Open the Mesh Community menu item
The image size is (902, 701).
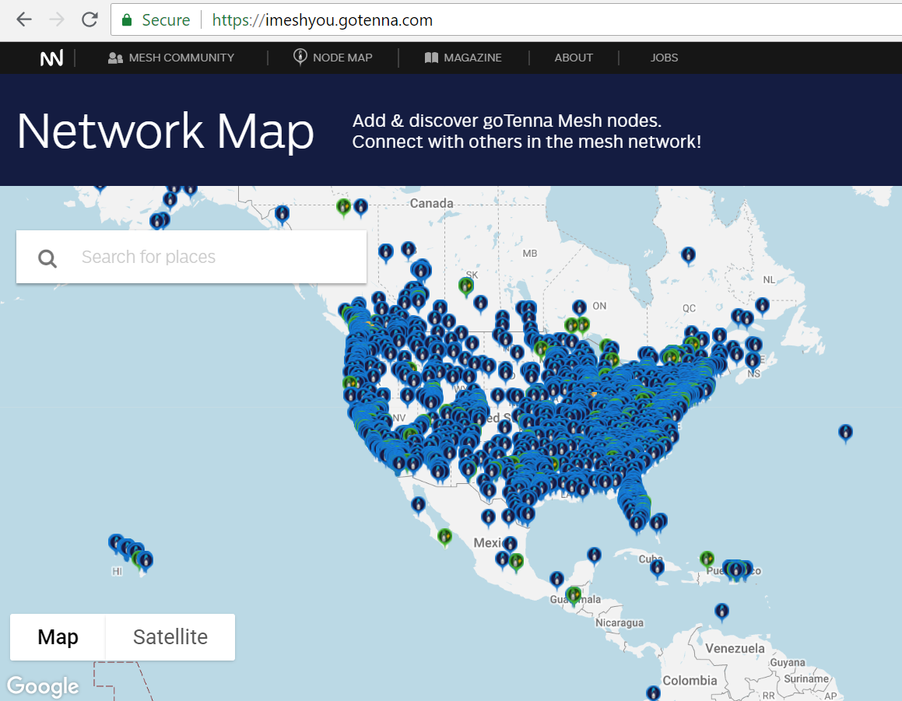click(171, 58)
